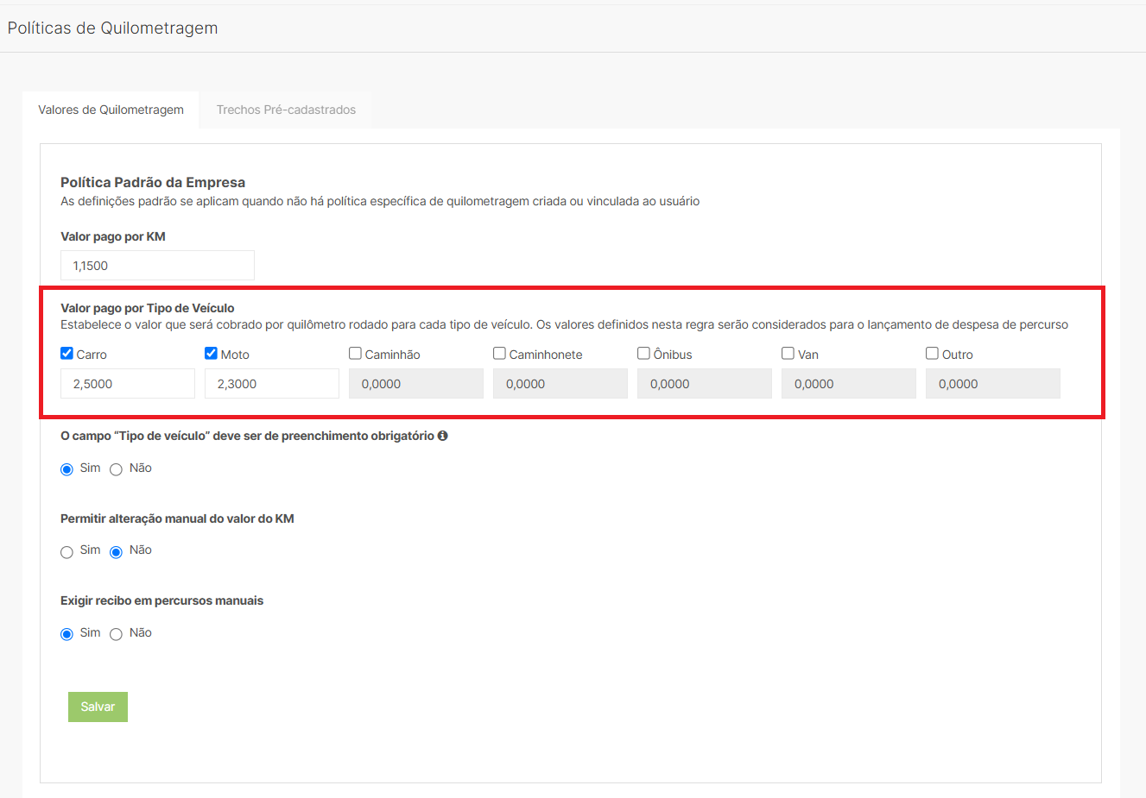Click the Exigir recibo em percursos manuais label
The height and width of the screenshot is (798, 1146).
coord(161,600)
